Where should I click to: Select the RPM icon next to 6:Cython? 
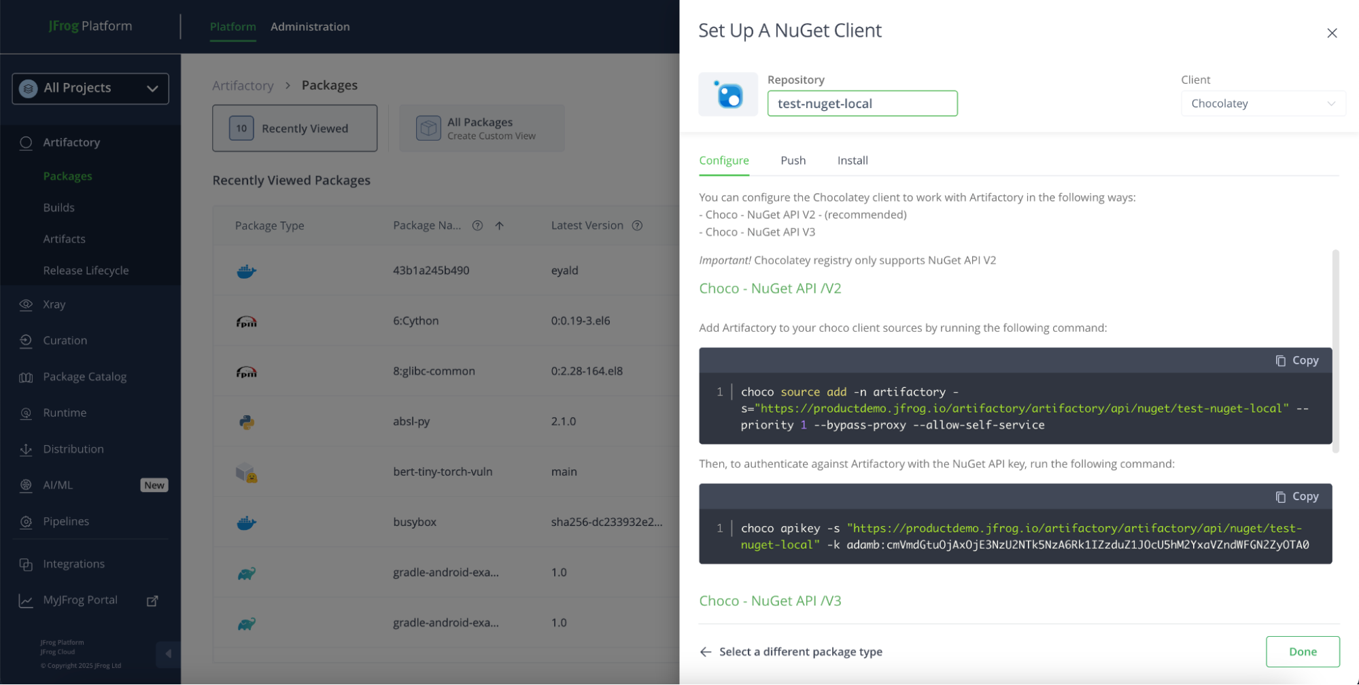245,320
